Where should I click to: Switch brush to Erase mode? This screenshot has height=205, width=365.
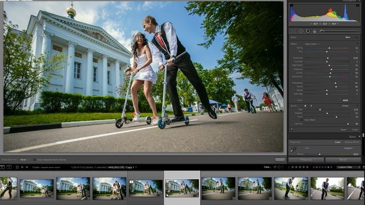(345, 106)
